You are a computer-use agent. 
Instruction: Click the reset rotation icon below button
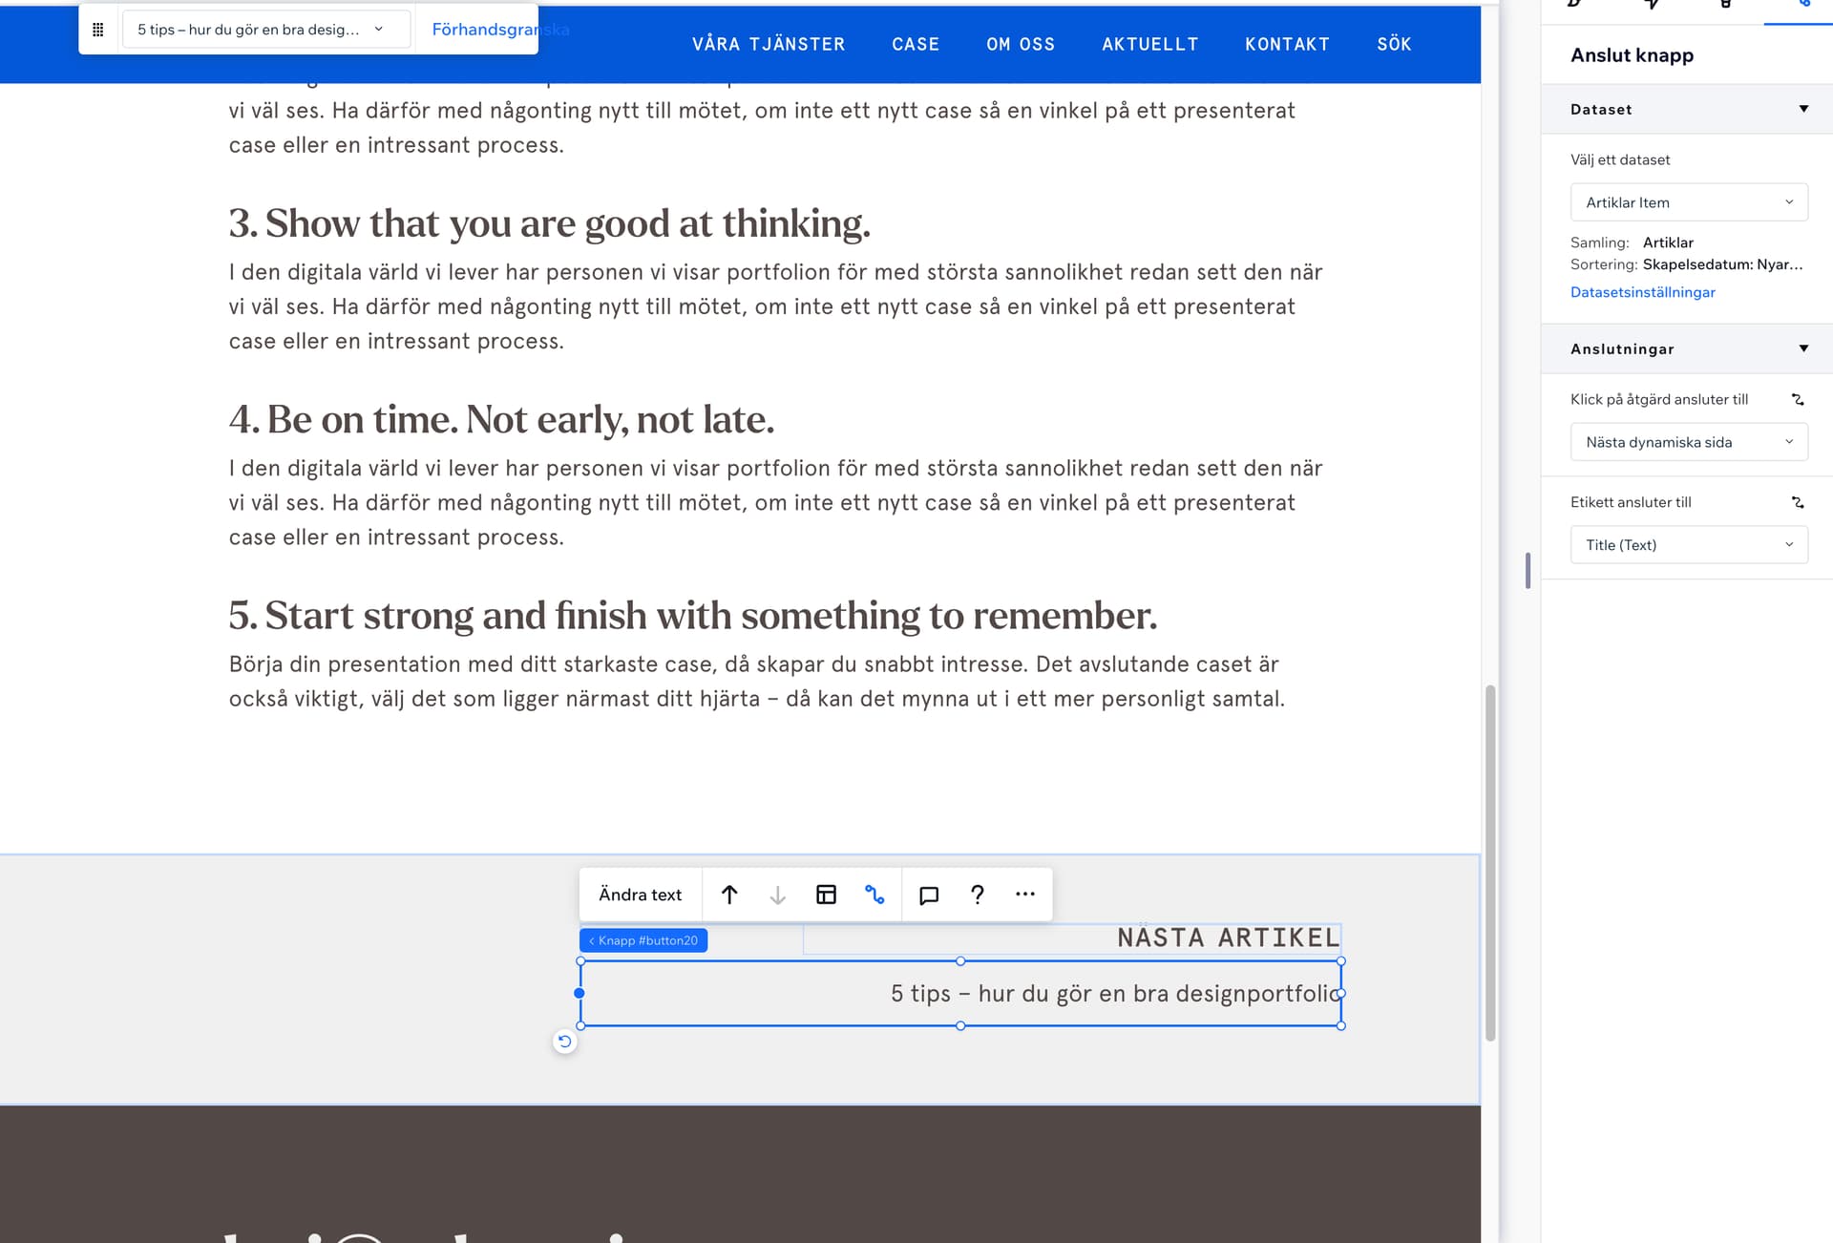[x=565, y=1042]
